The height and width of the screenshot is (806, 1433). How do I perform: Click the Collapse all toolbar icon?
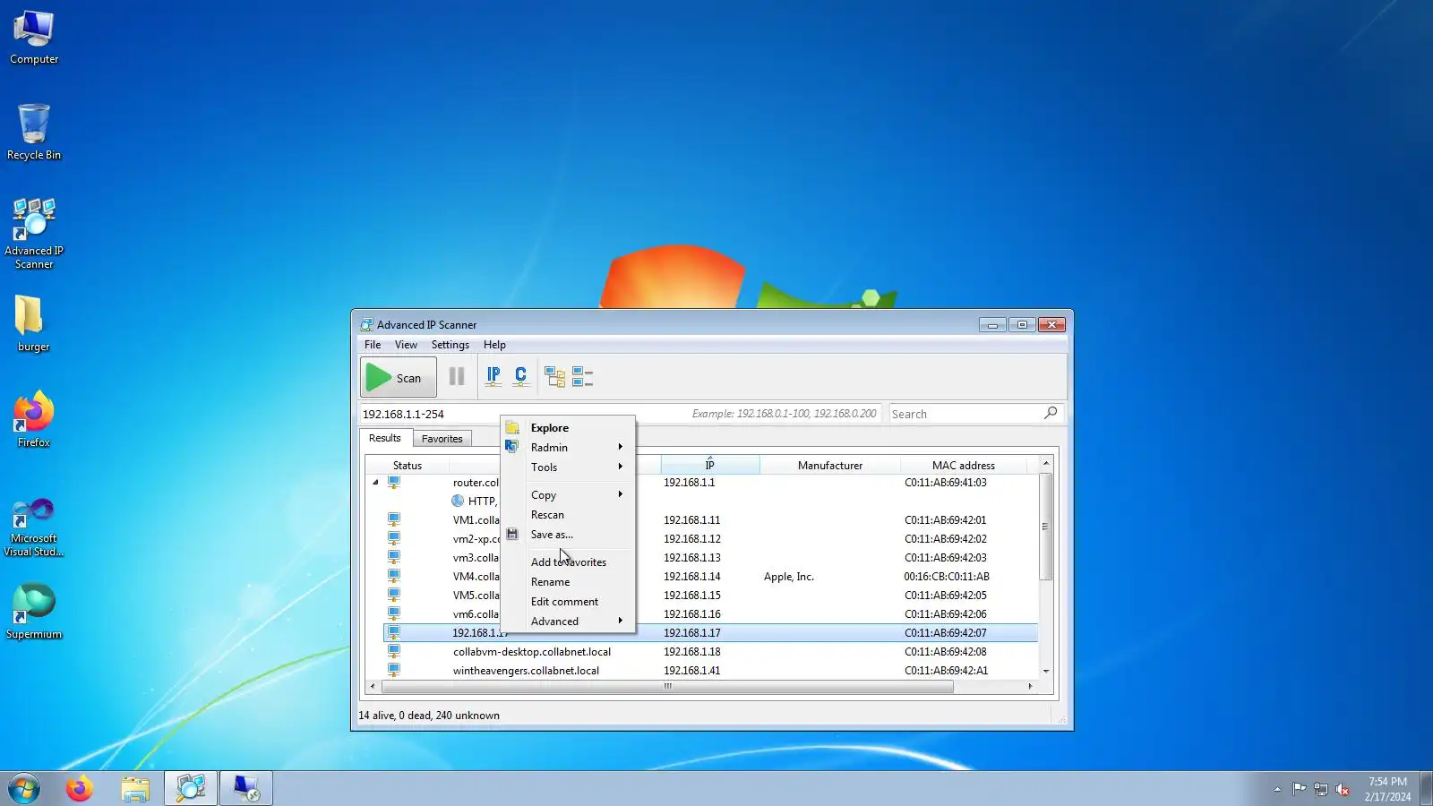(x=582, y=377)
